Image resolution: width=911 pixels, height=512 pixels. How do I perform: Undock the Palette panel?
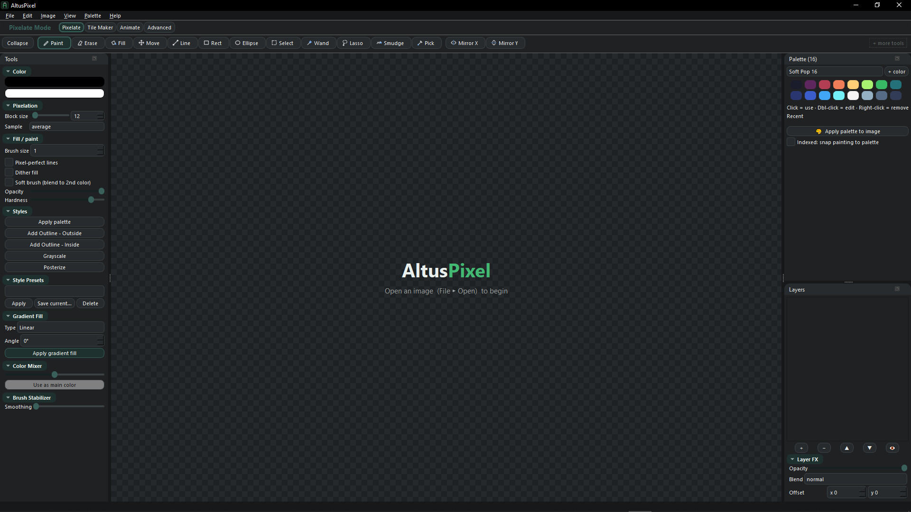[897, 59]
